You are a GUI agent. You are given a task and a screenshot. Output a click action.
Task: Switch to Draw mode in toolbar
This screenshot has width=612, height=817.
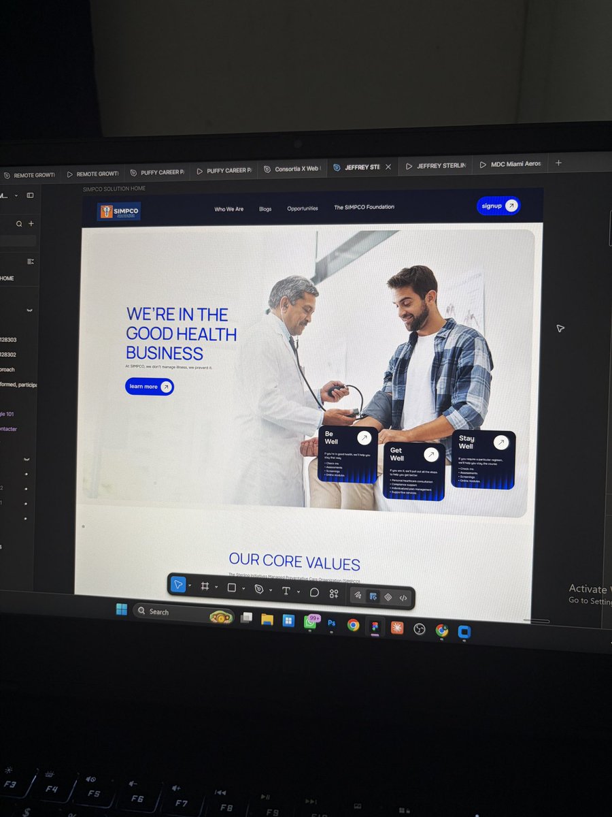[x=358, y=596]
